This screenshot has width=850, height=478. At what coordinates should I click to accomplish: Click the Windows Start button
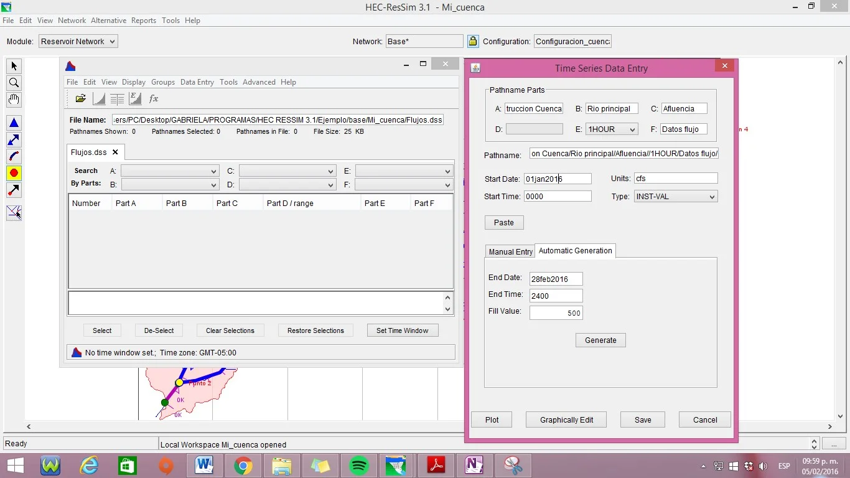tap(15, 466)
